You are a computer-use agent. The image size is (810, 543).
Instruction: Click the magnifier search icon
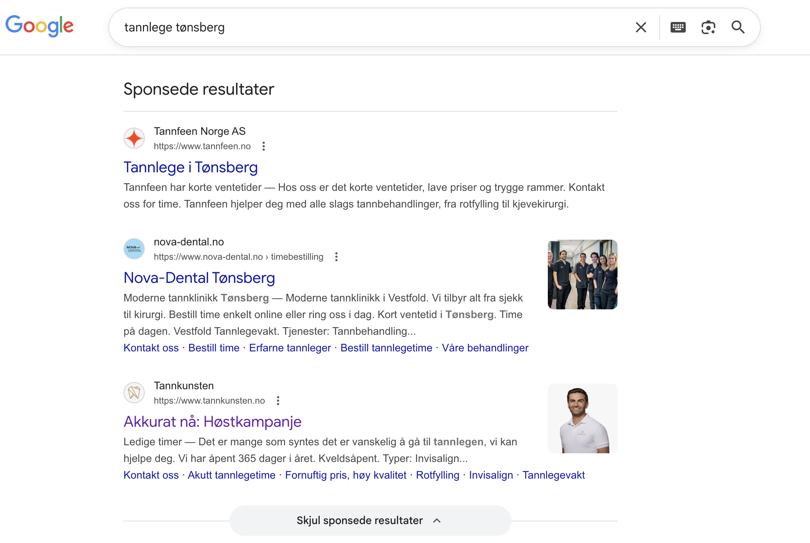[x=738, y=27]
